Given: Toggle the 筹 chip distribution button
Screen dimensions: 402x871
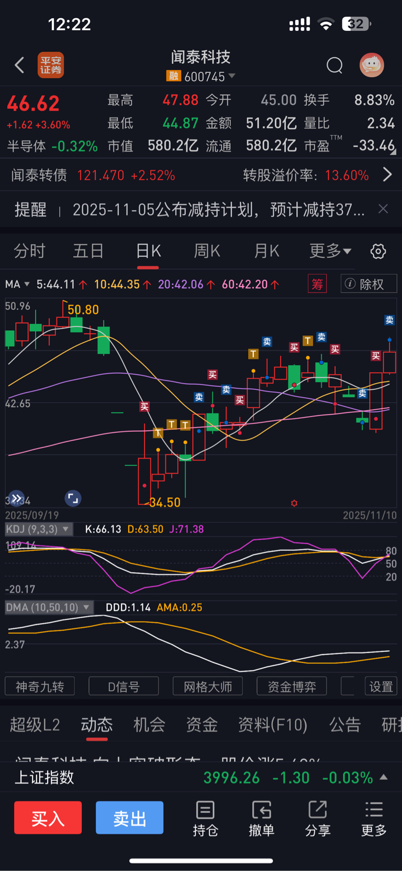Looking at the screenshot, I should [x=317, y=284].
